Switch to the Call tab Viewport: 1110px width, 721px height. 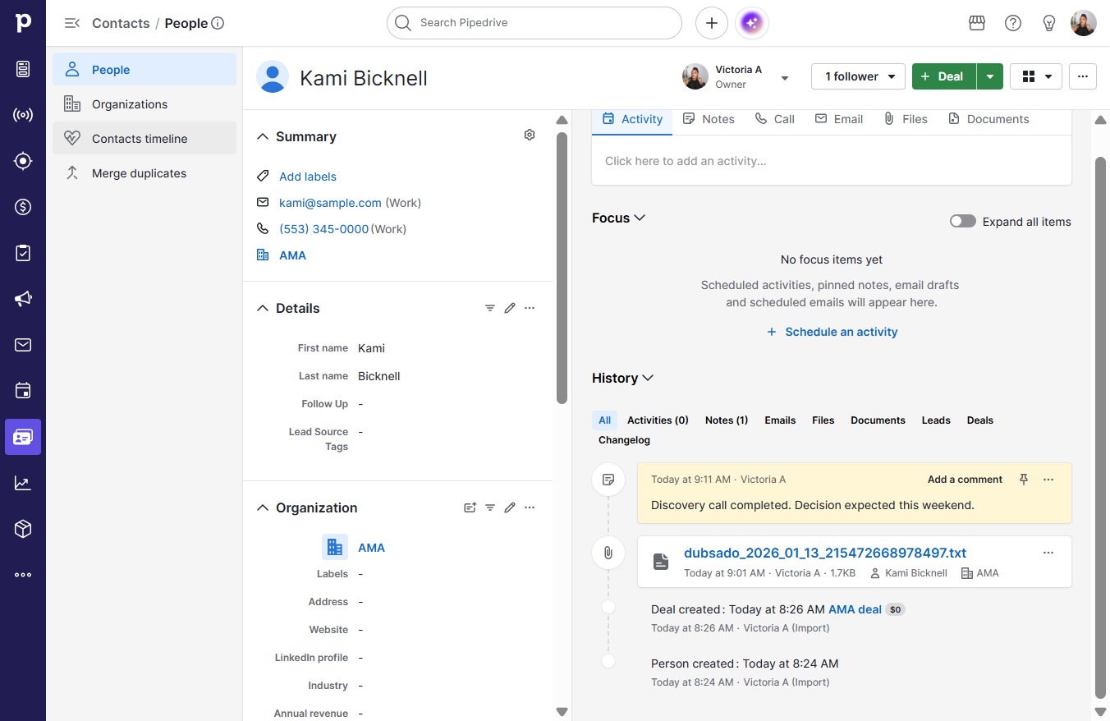click(x=775, y=119)
